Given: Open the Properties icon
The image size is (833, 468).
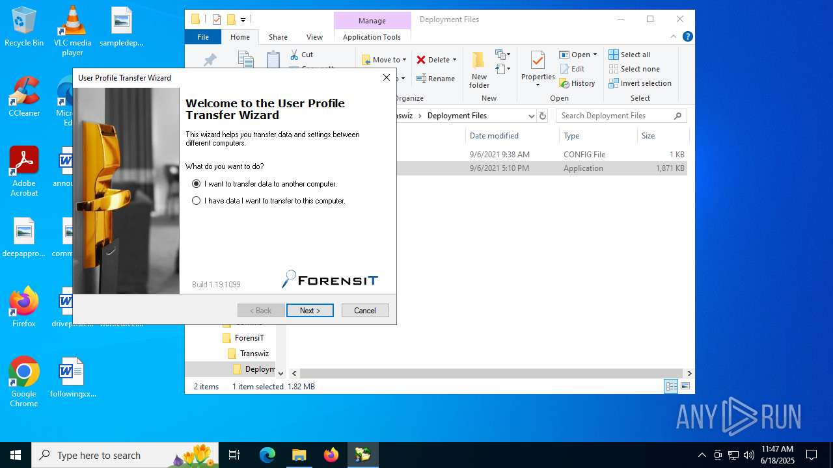Looking at the screenshot, I should coord(538,62).
